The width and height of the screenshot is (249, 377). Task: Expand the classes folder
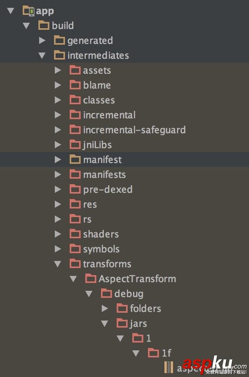coord(58,100)
